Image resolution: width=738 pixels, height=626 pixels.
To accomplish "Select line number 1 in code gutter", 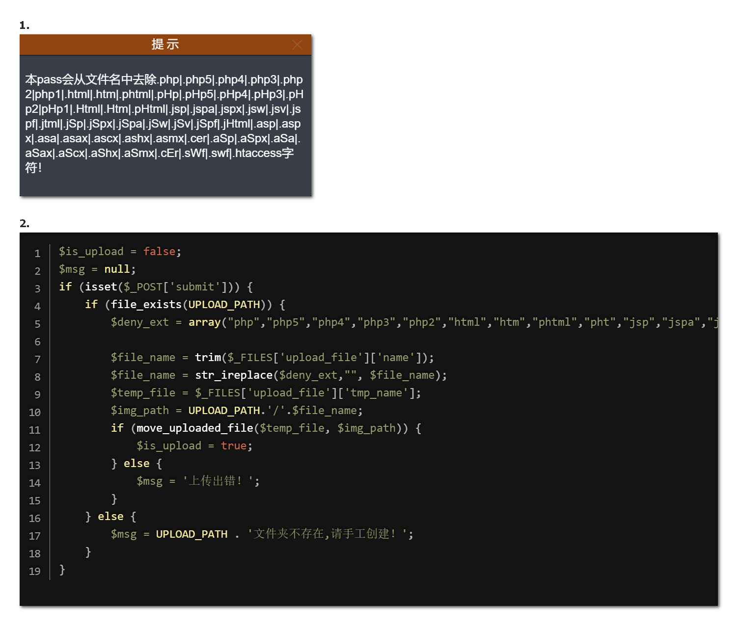I will (37, 253).
